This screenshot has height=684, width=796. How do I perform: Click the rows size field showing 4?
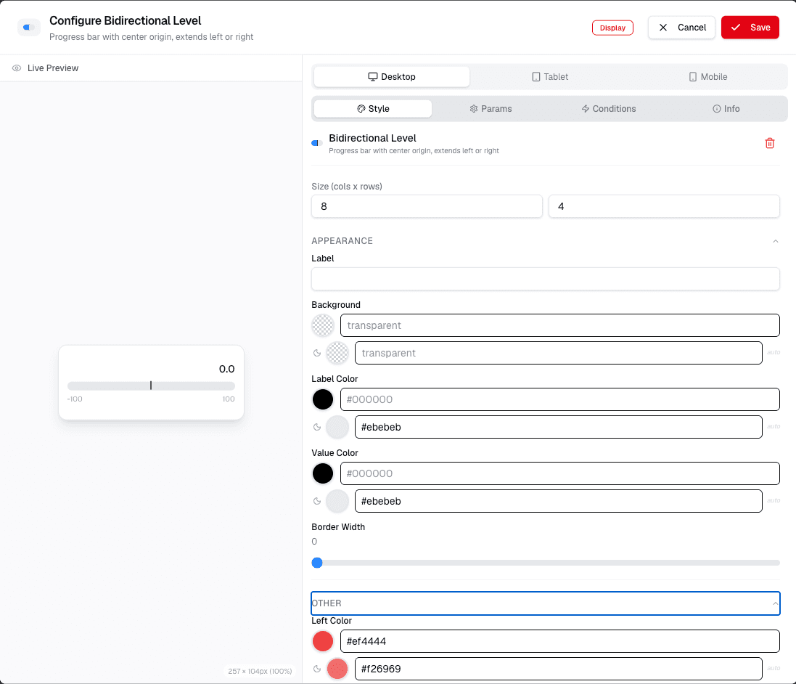coord(664,206)
